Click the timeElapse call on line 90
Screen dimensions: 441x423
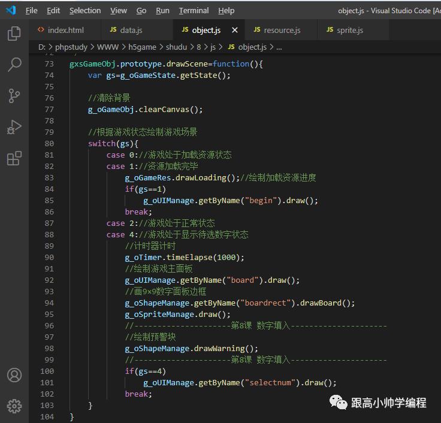[189, 258]
